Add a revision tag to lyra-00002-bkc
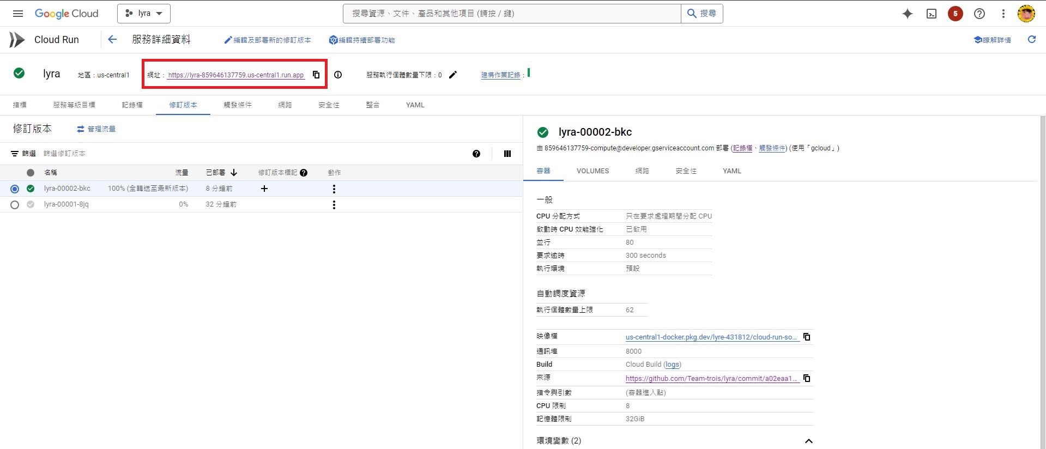The height and width of the screenshot is (449, 1046). pyautogui.click(x=264, y=189)
